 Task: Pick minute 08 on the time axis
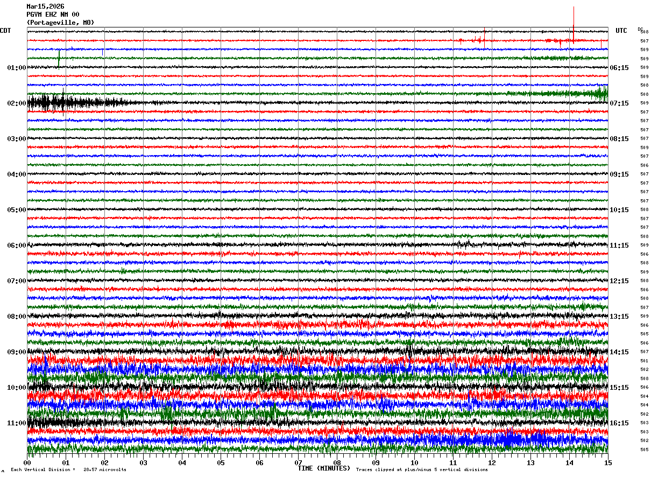[x=337, y=462]
